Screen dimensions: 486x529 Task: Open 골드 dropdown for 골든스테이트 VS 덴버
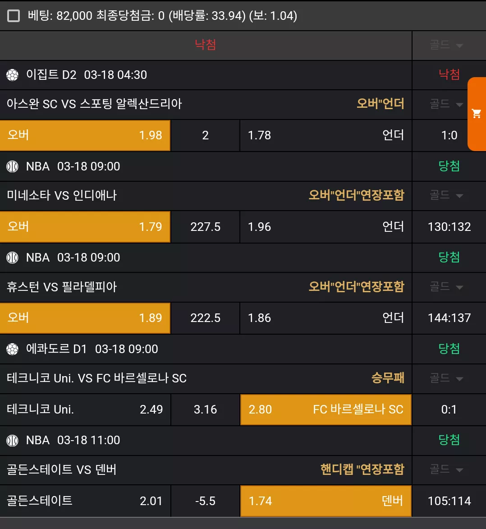[x=446, y=469]
